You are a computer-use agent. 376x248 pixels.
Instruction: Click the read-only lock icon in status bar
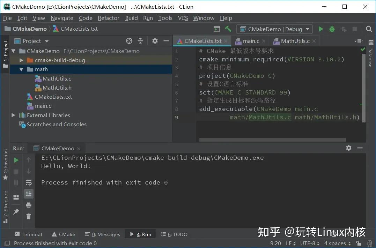point(359,243)
